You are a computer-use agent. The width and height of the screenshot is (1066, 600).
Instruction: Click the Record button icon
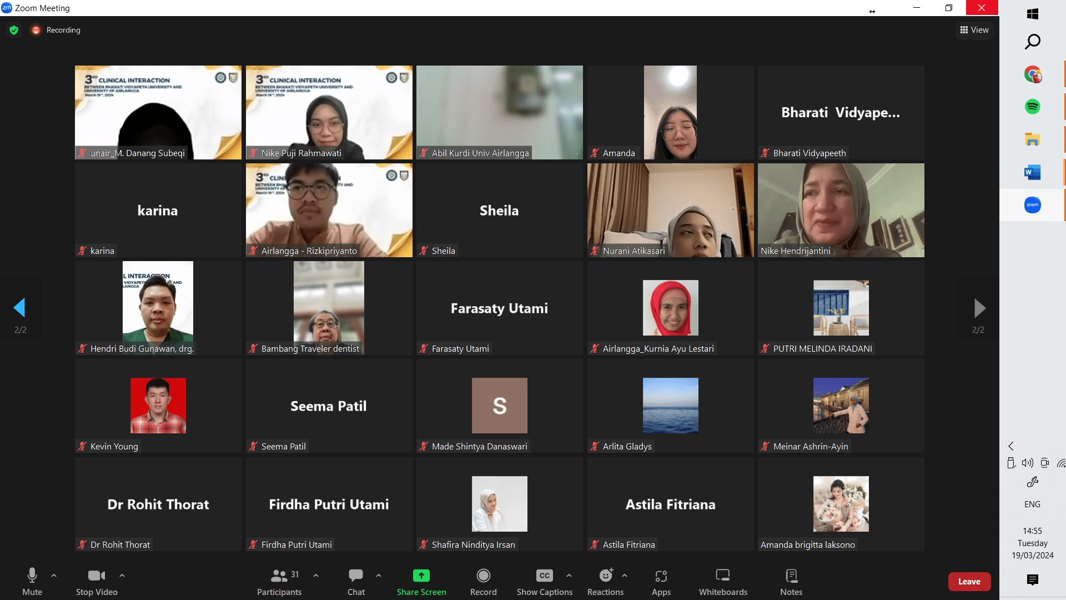pyautogui.click(x=483, y=576)
